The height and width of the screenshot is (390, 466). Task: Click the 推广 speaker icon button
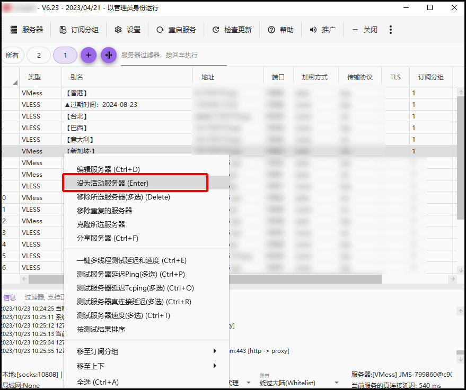322,30
